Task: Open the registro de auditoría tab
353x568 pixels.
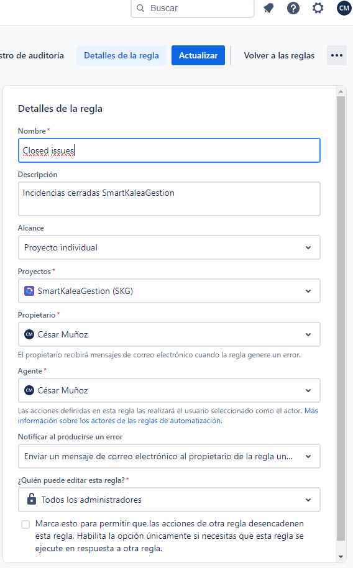Action: [32, 55]
